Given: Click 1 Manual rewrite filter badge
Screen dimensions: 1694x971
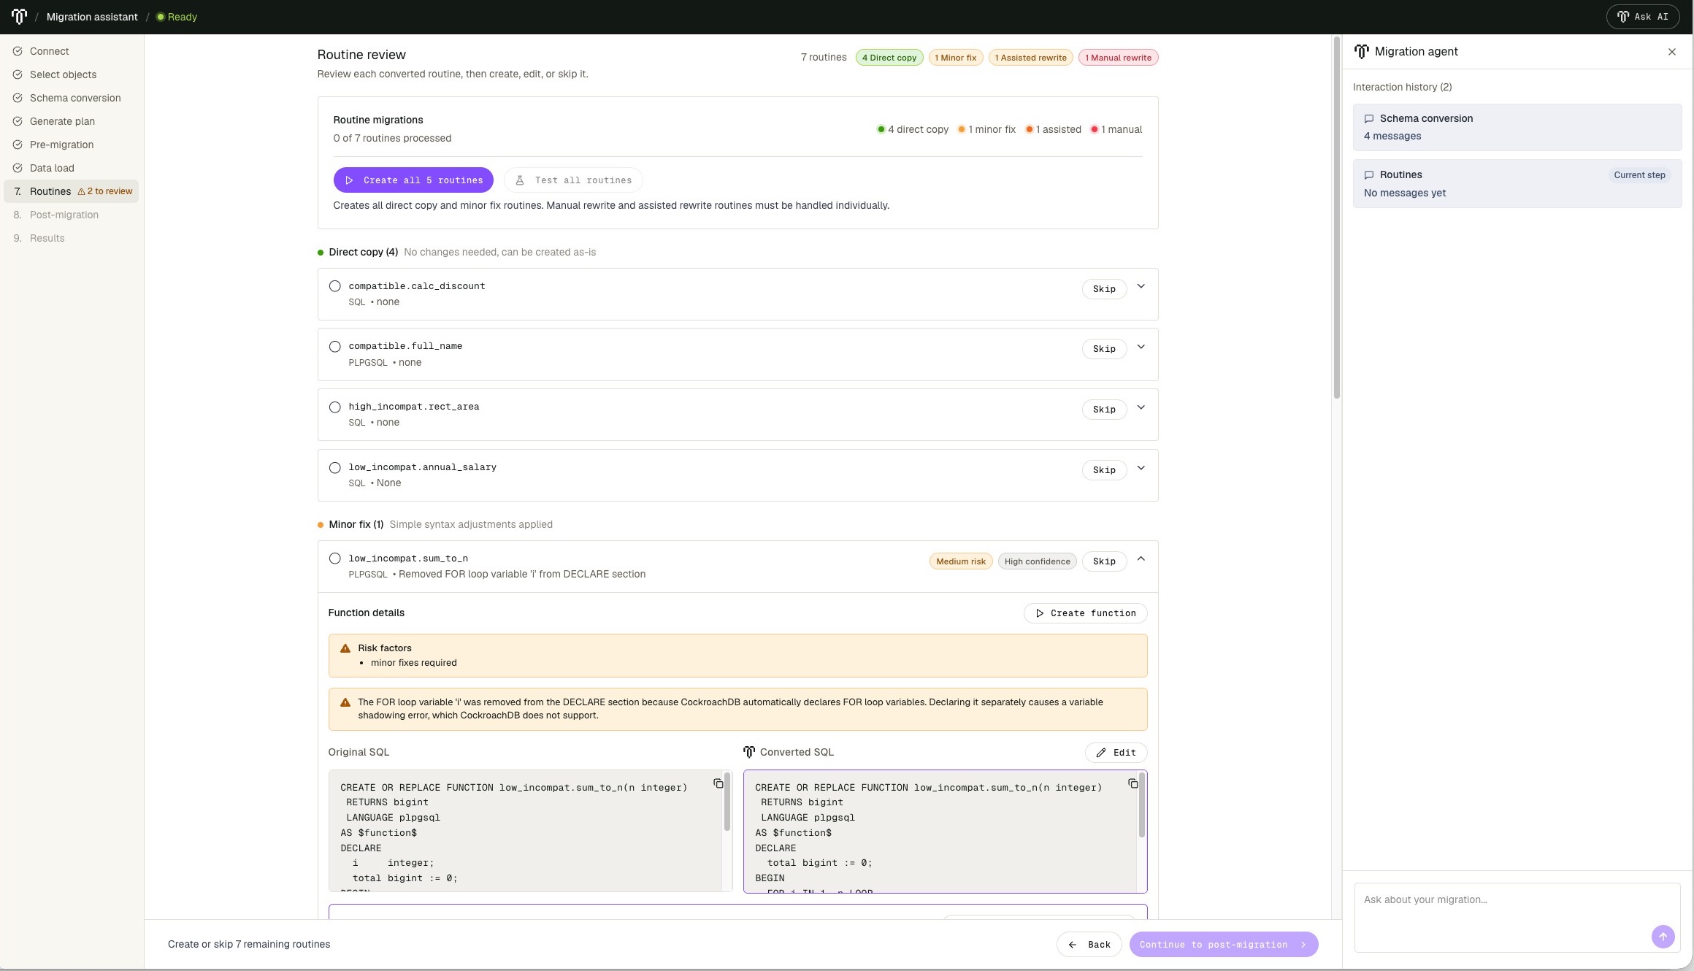Looking at the screenshot, I should point(1118,58).
